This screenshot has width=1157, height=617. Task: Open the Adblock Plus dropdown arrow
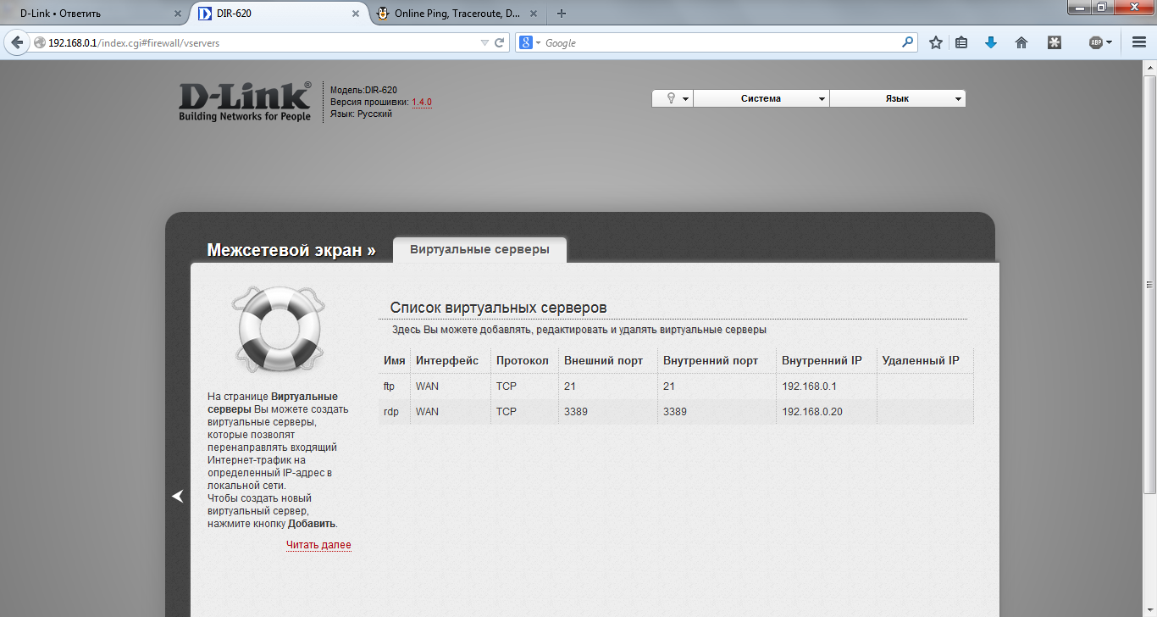coord(1110,42)
